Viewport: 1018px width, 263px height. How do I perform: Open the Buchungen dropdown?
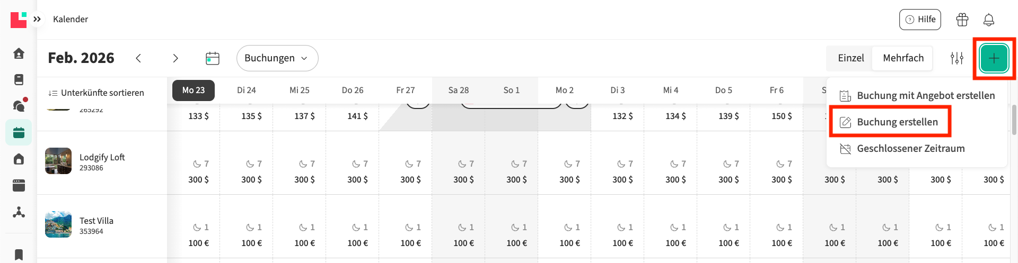(277, 58)
